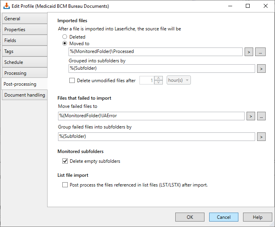The width and height of the screenshot is (275, 227).
Task: Browse for the IAError folder location
Action: click(x=261, y=116)
